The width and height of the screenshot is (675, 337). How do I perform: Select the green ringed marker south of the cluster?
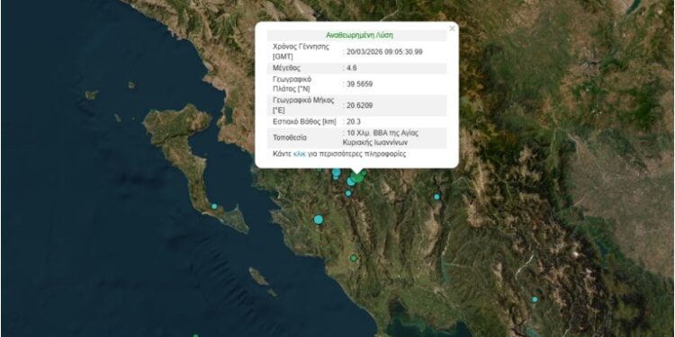(354, 258)
